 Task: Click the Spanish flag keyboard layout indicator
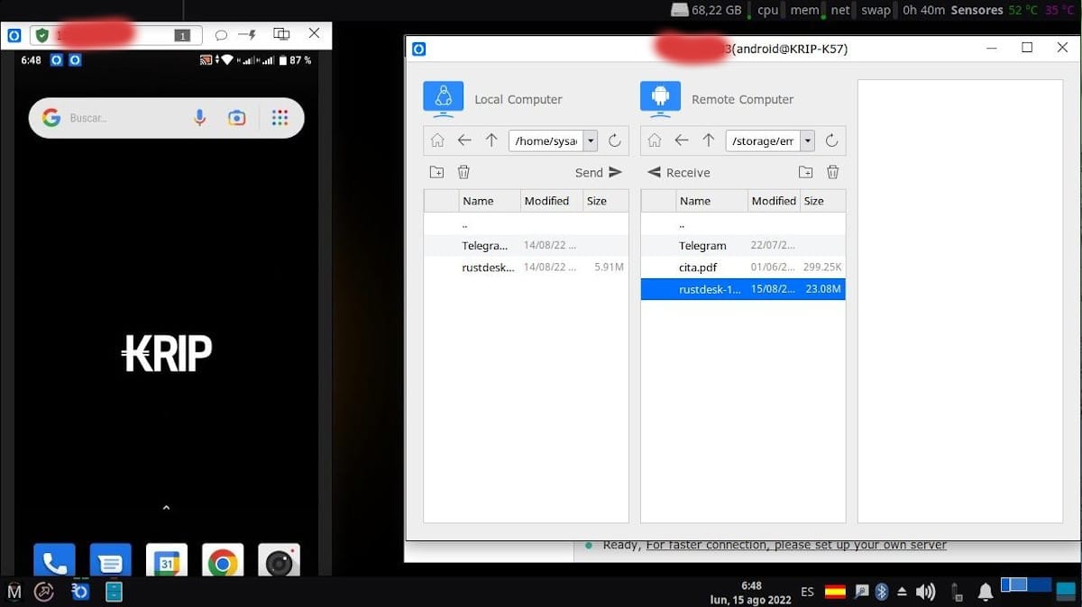coord(836,592)
